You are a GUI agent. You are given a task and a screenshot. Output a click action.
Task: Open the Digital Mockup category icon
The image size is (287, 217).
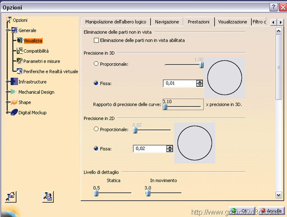click(x=14, y=113)
